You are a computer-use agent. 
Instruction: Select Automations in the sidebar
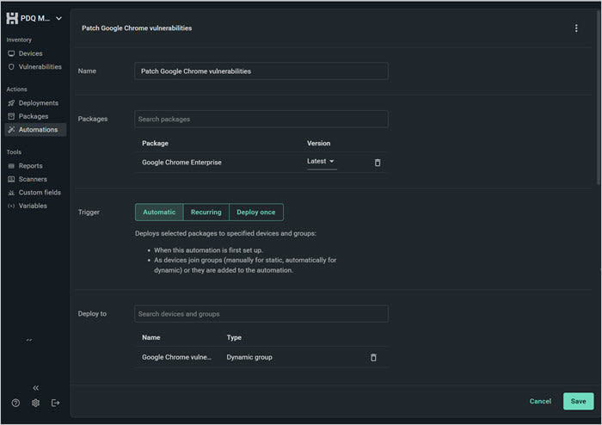coord(35,130)
